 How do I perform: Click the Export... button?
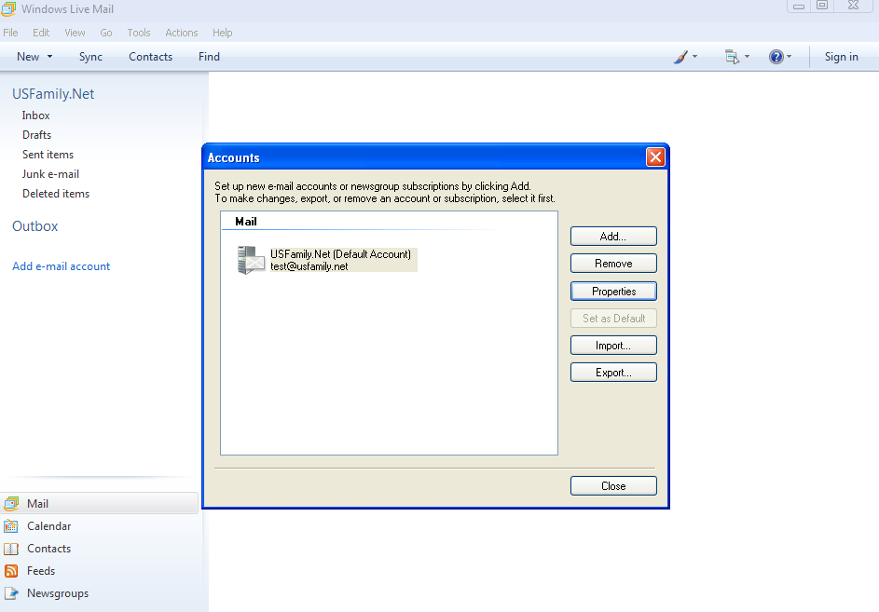pos(613,372)
